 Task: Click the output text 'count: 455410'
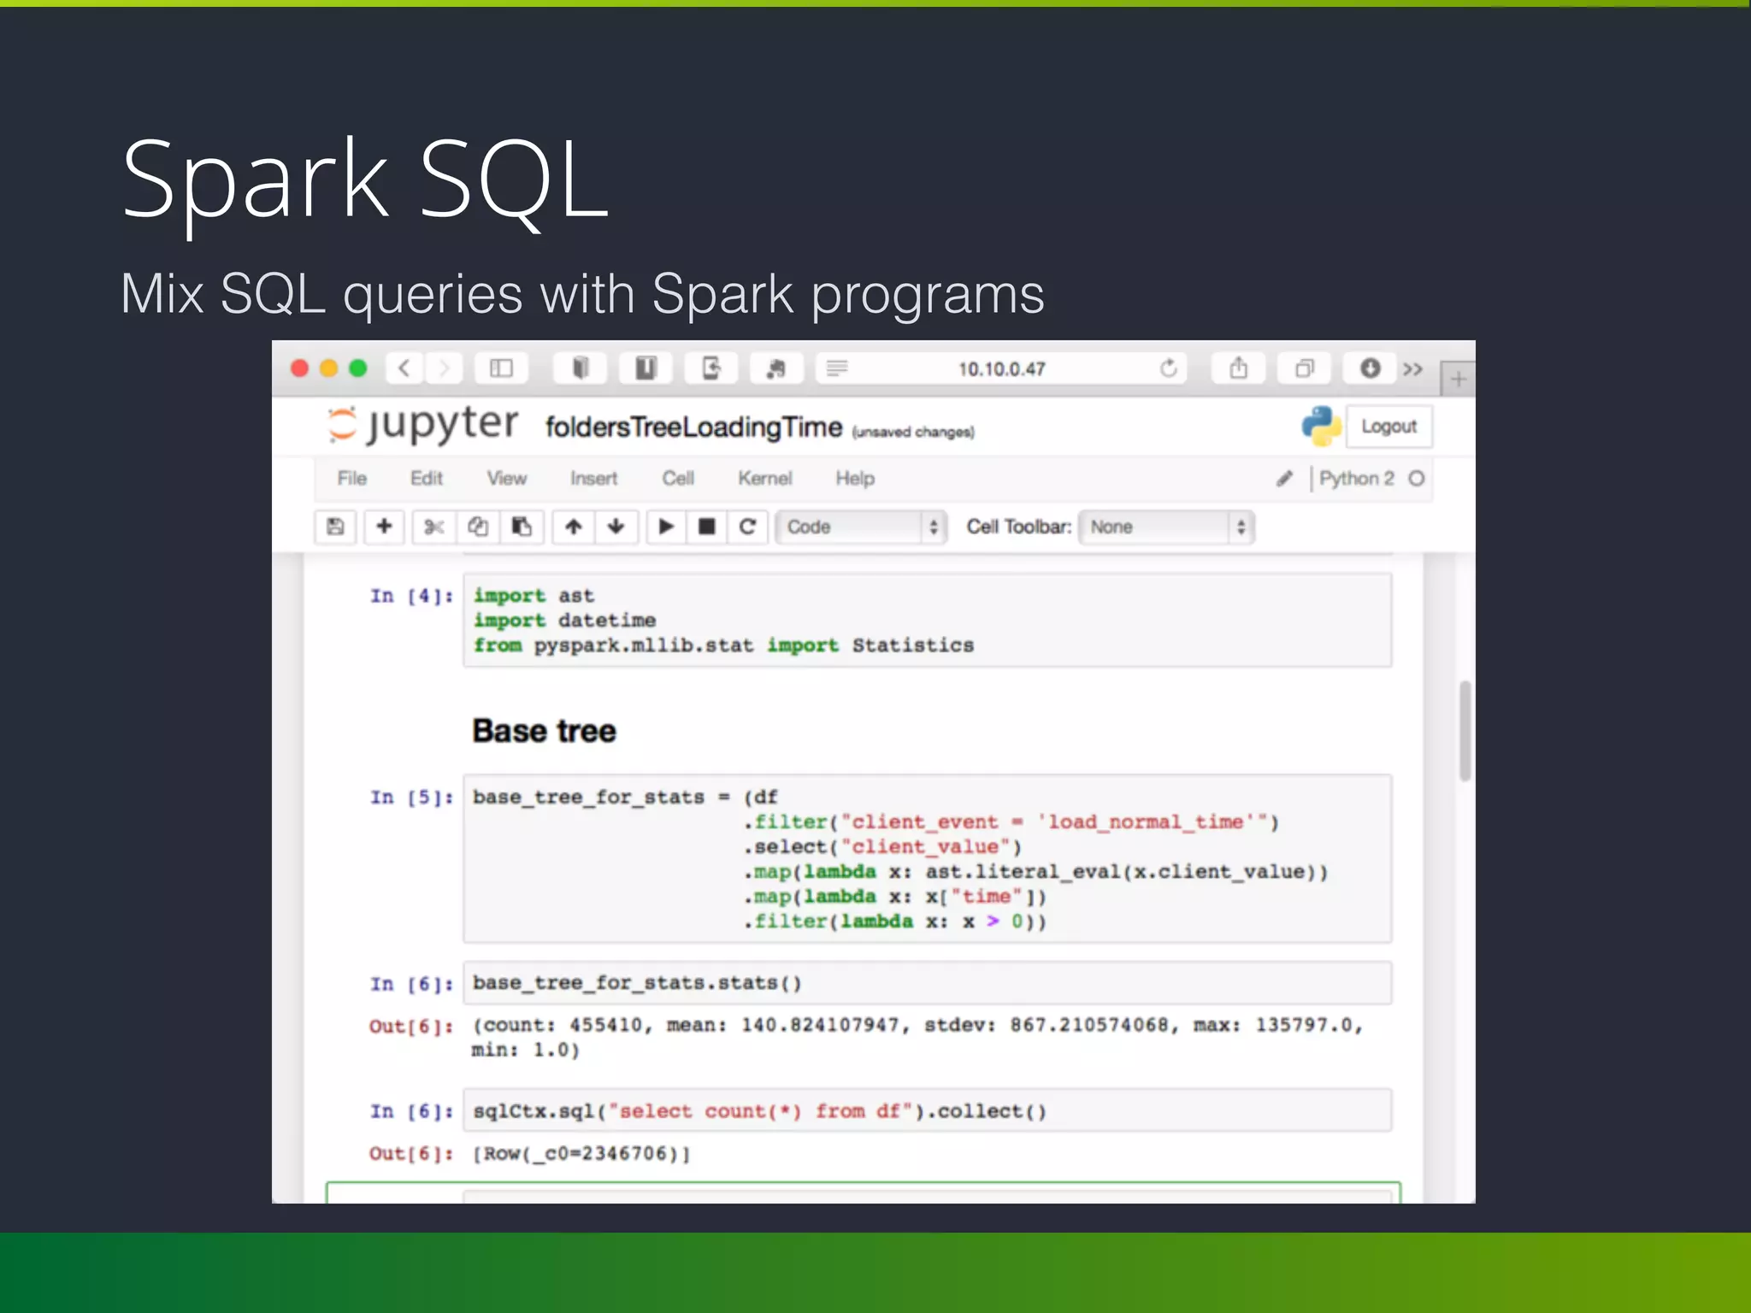[563, 1025]
